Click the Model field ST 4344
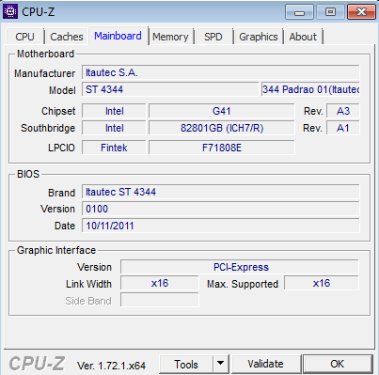The image size is (379, 375). tap(170, 89)
